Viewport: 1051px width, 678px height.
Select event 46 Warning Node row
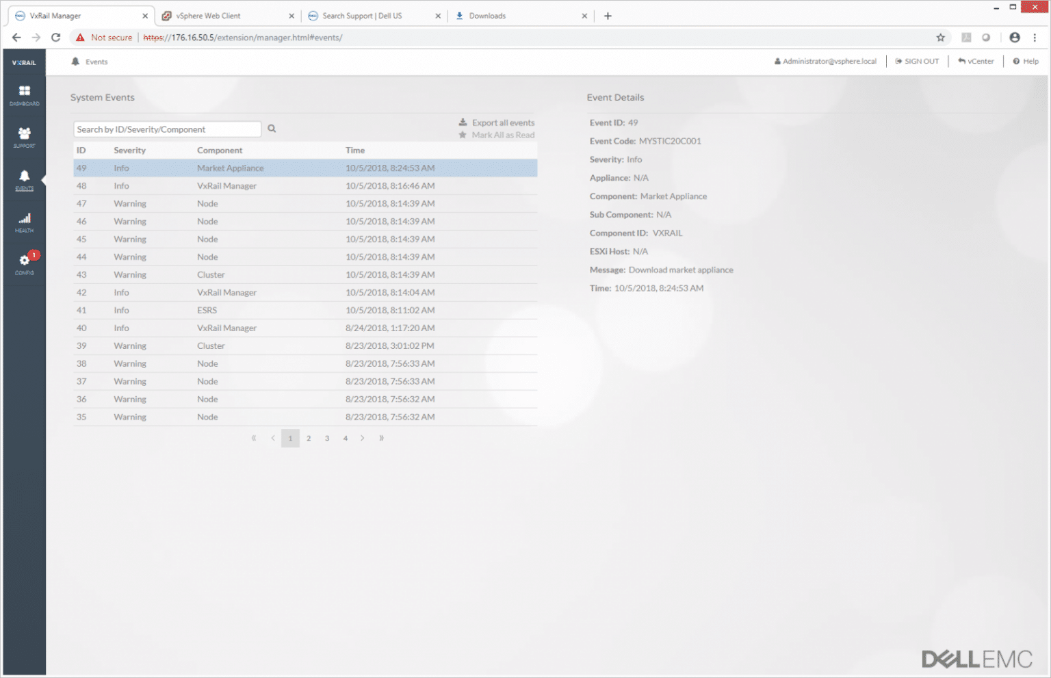[x=305, y=222]
